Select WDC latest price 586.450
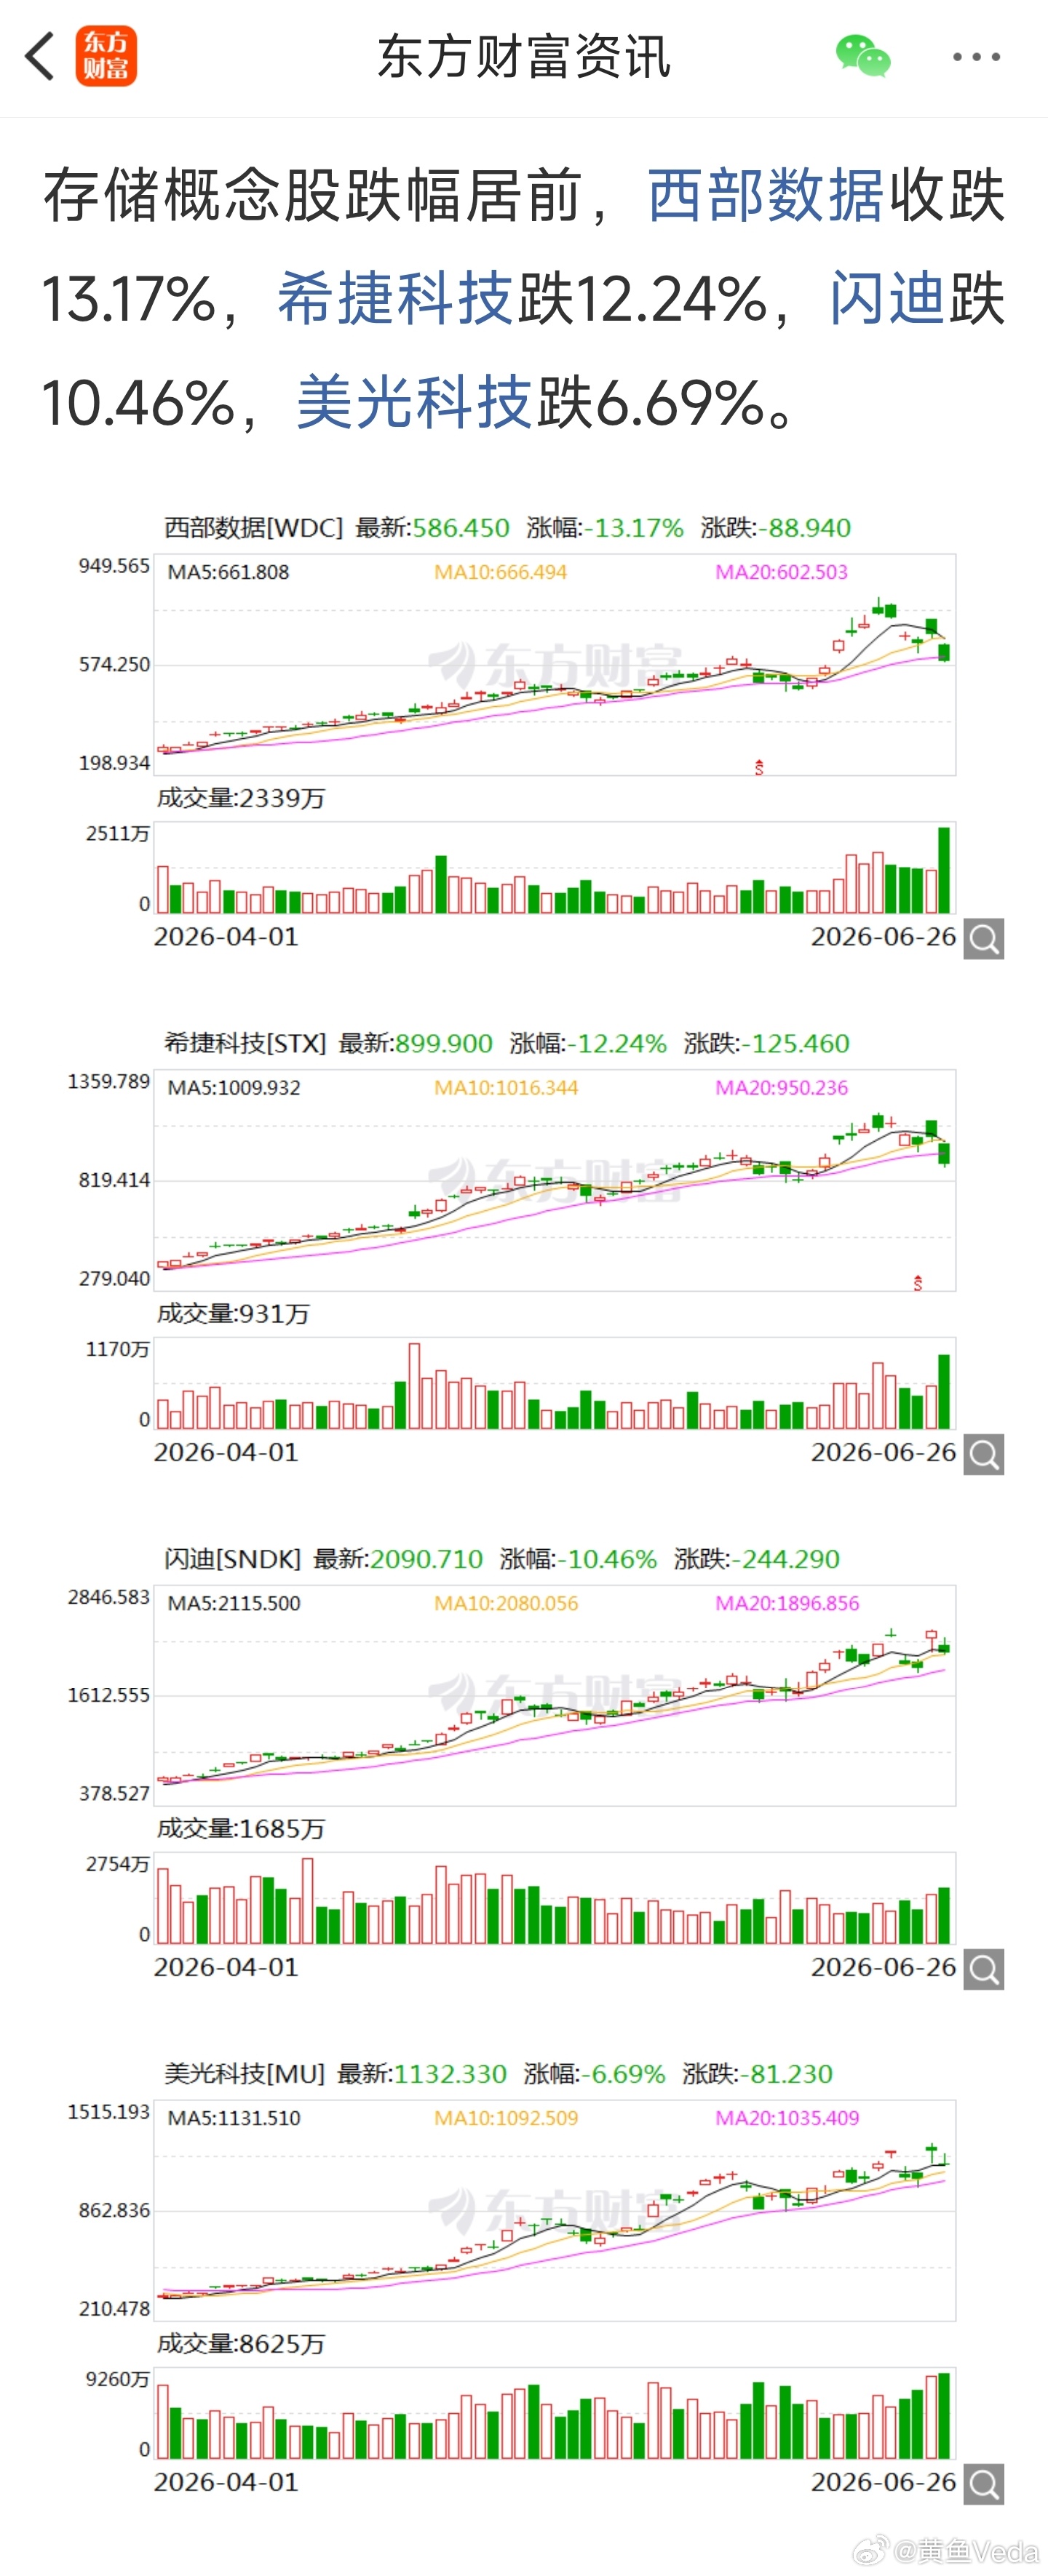 click(461, 528)
